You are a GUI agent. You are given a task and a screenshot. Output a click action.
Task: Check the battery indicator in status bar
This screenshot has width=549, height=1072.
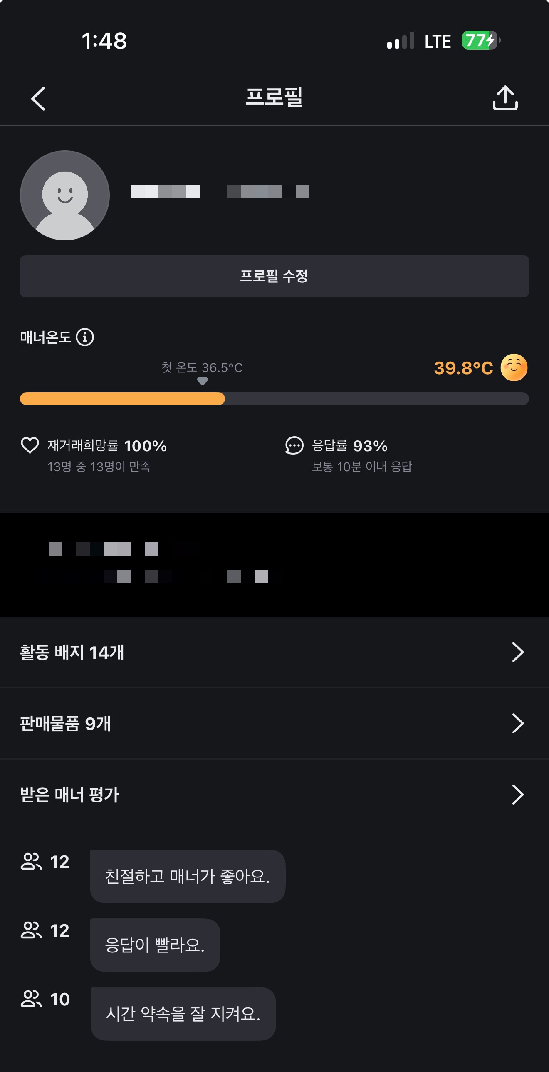[x=480, y=41]
